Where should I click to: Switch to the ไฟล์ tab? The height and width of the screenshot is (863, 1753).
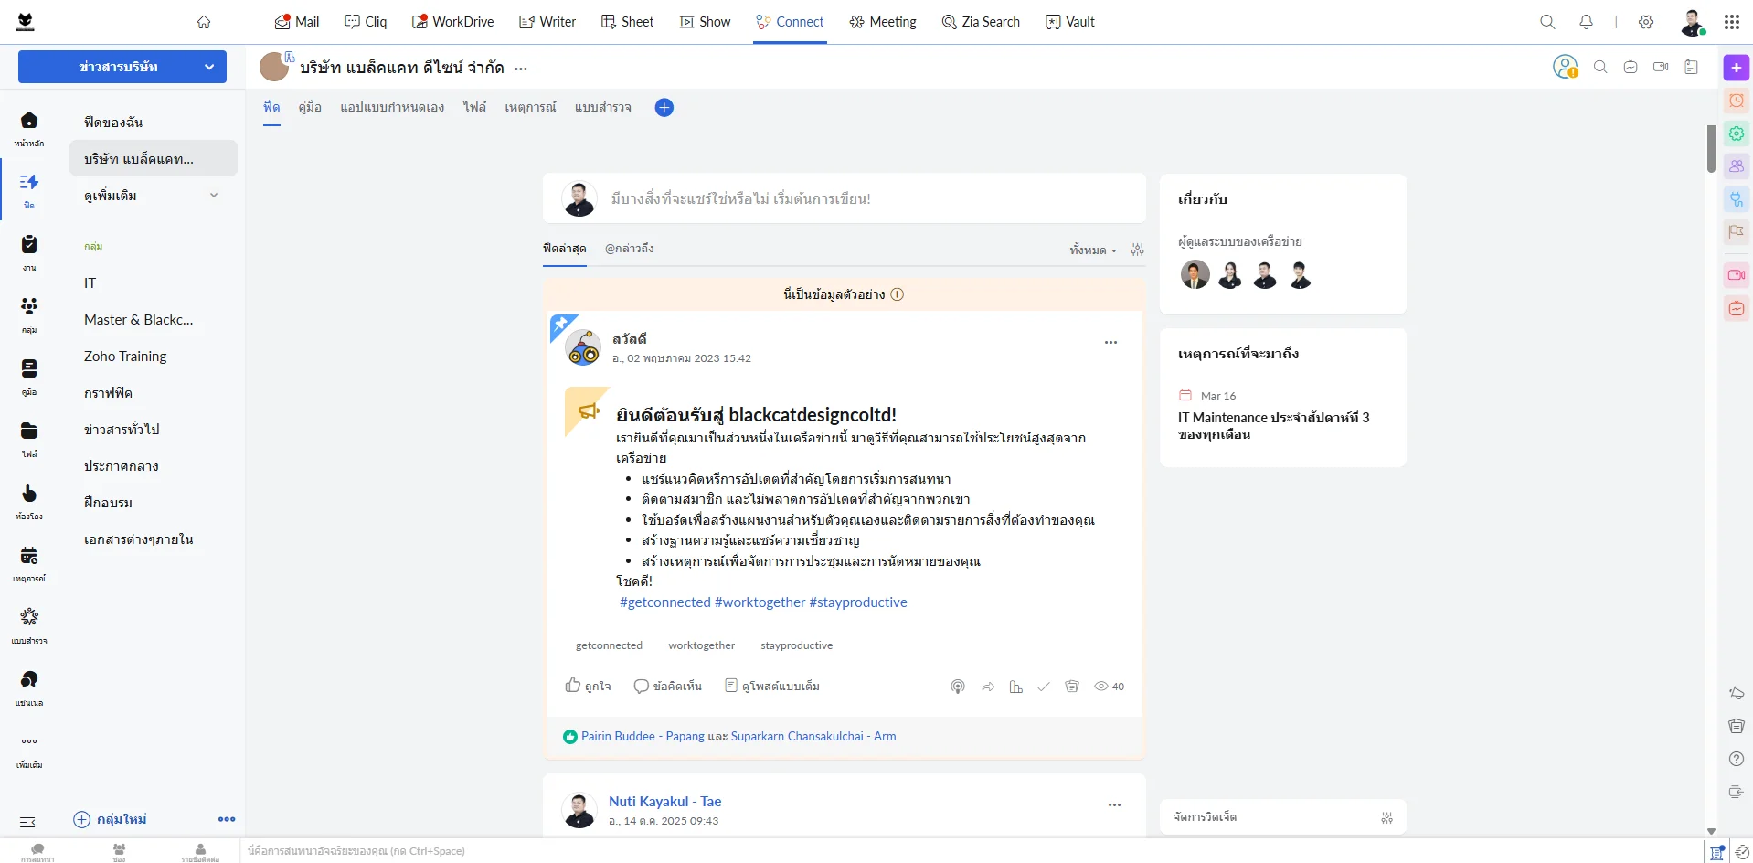474,107
